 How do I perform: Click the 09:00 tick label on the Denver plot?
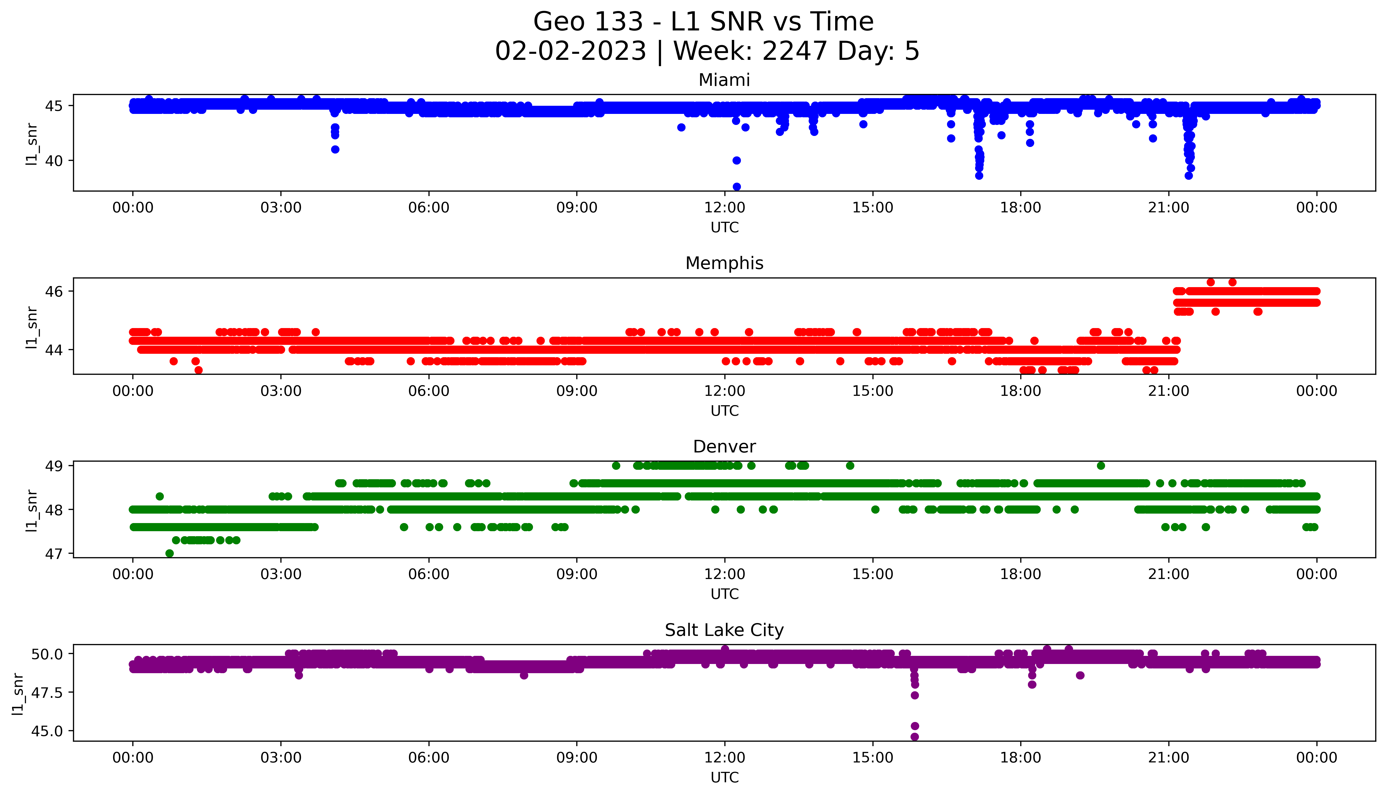click(x=577, y=574)
